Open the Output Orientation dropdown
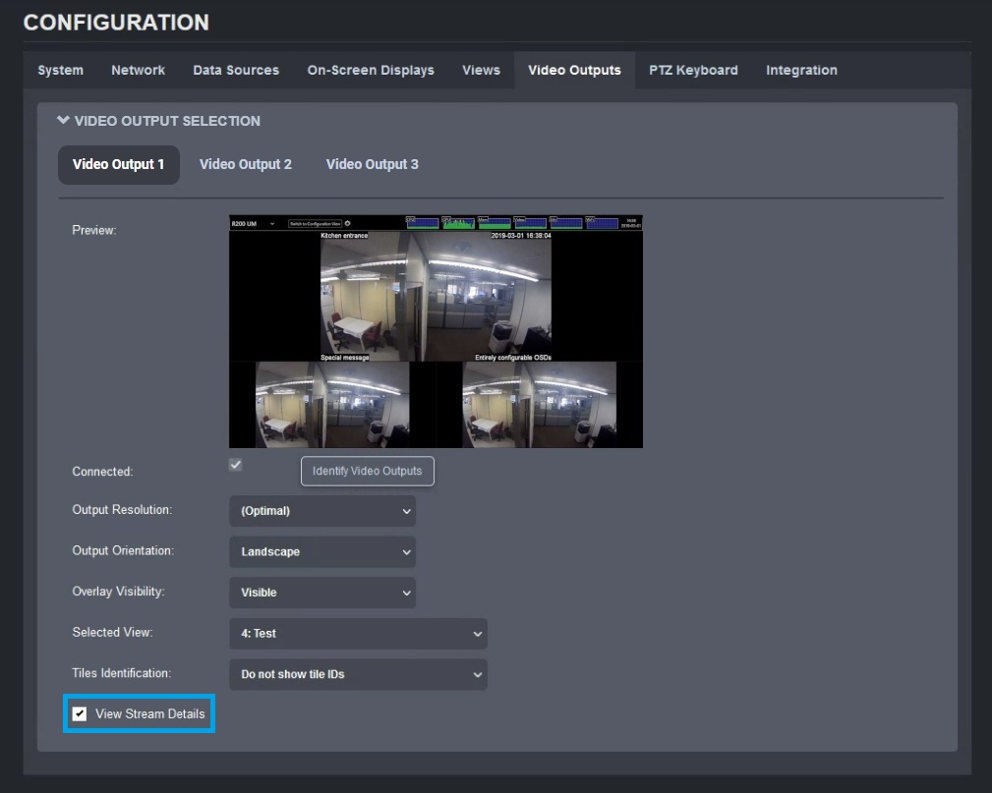 click(x=322, y=552)
